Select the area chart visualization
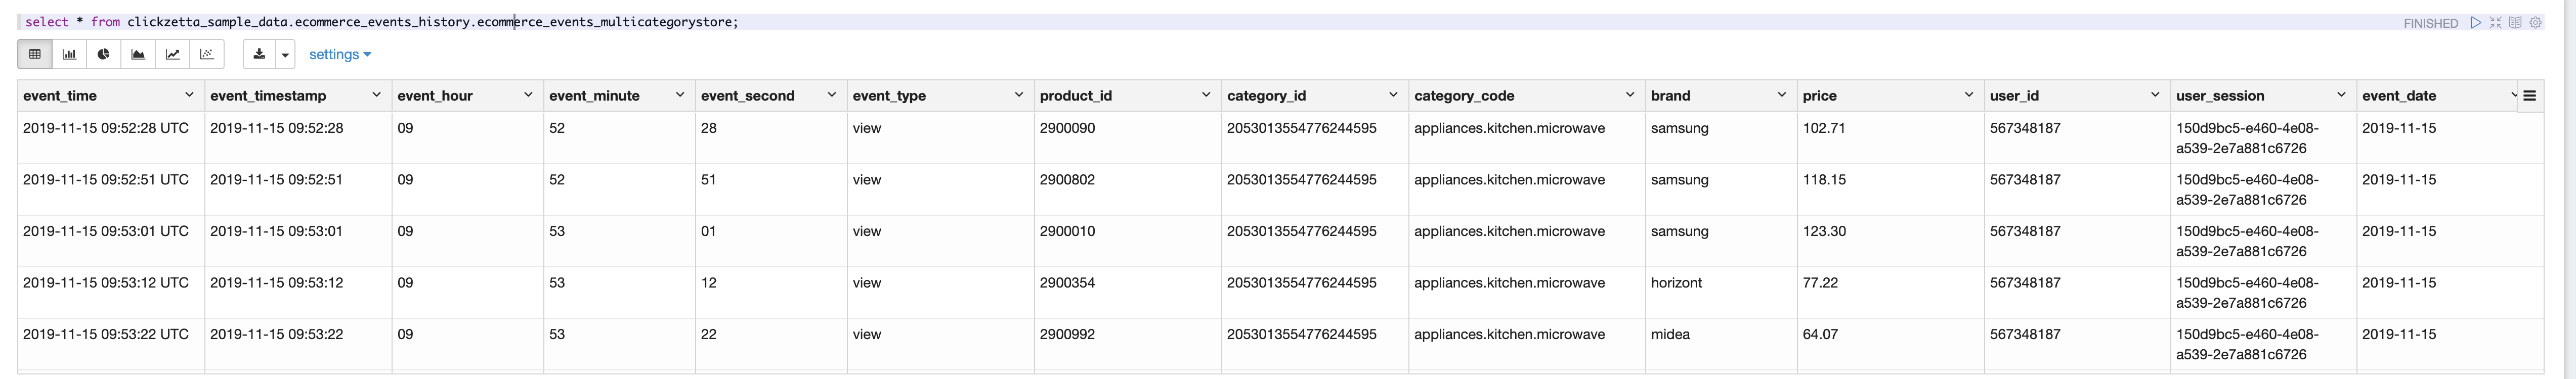2576x379 pixels. [x=138, y=54]
